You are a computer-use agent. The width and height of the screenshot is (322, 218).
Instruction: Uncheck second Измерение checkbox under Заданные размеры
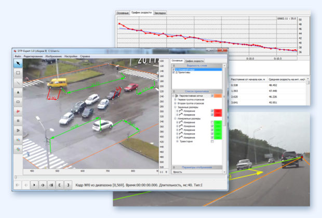[212, 115]
